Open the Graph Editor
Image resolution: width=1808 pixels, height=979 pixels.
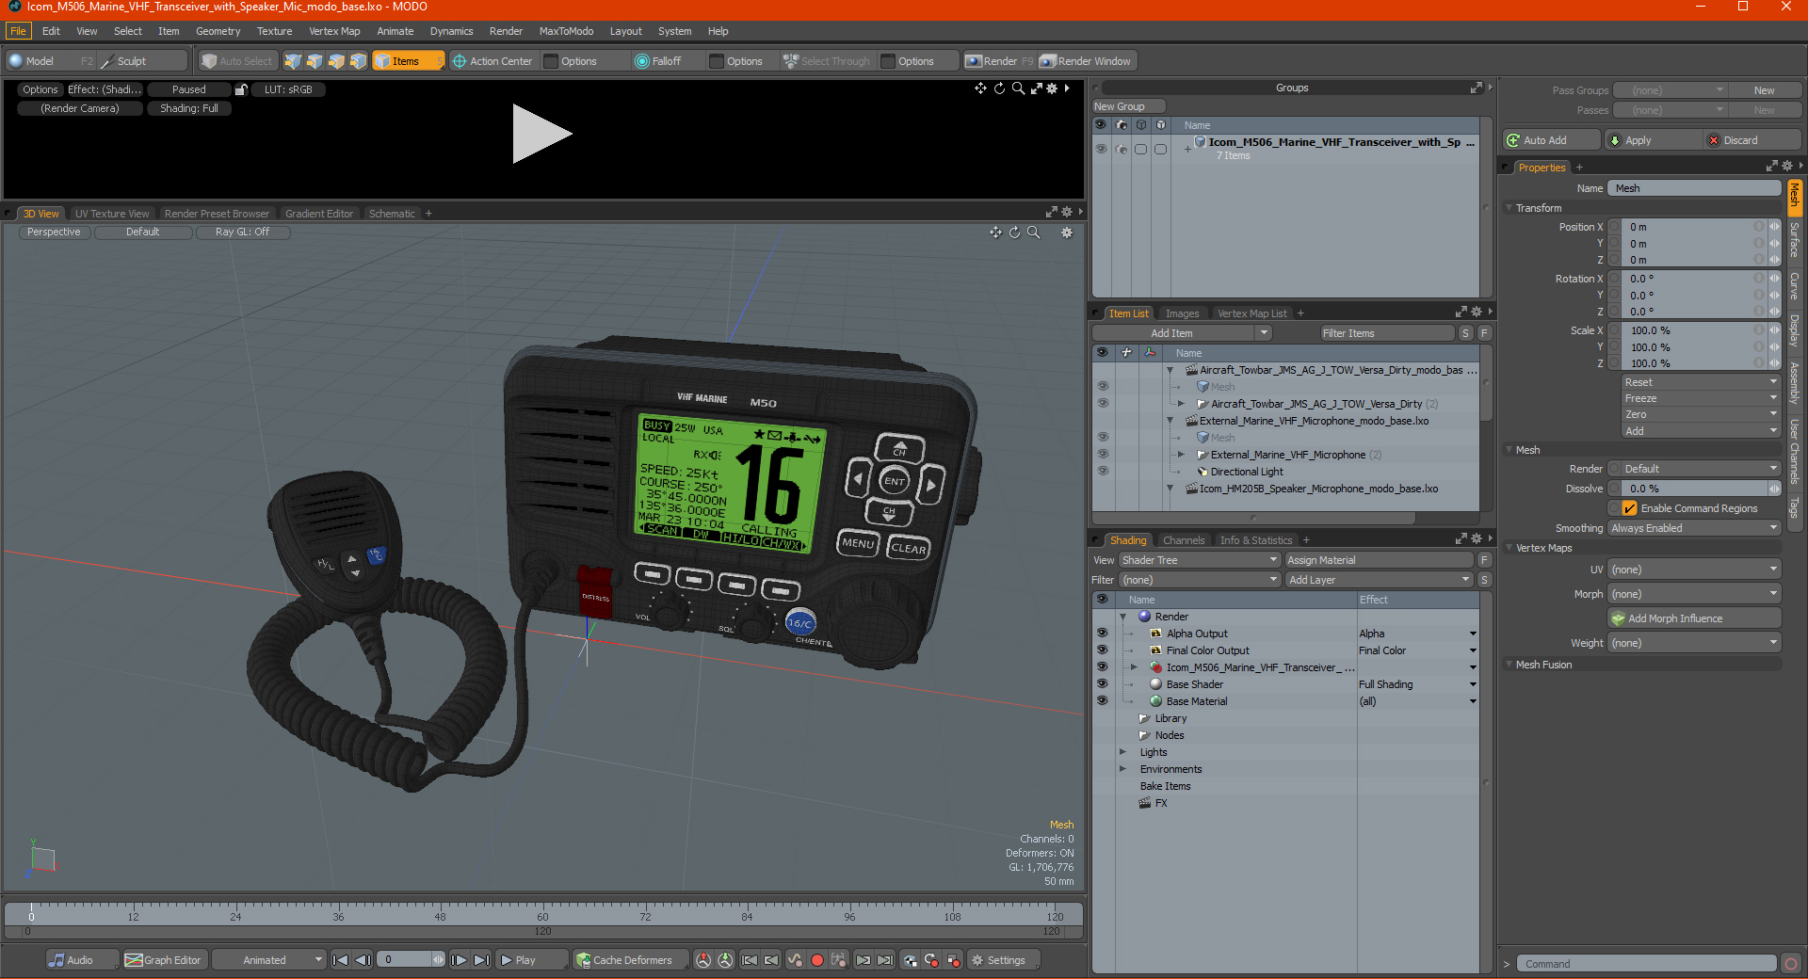[164, 960]
